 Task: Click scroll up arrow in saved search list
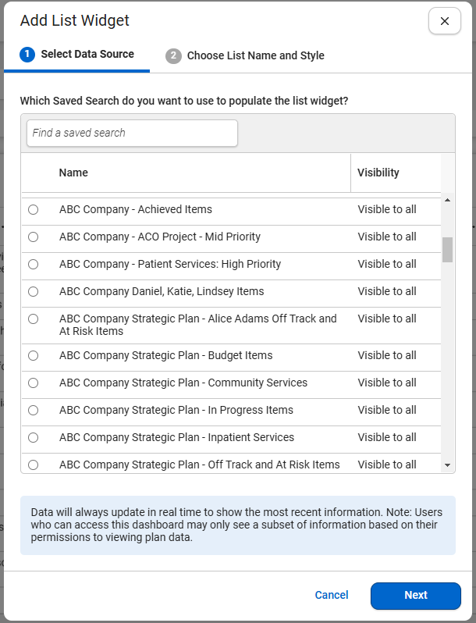(447, 200)
